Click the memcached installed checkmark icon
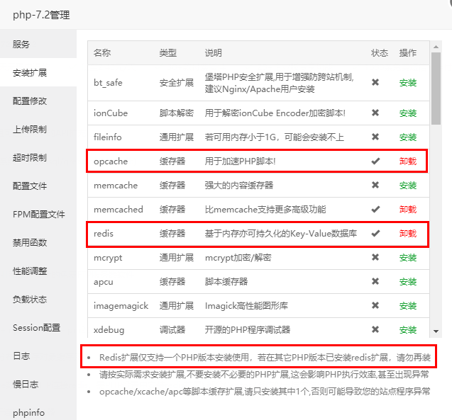The width and height of the screenshot is (452, 420). click(375, 209)
